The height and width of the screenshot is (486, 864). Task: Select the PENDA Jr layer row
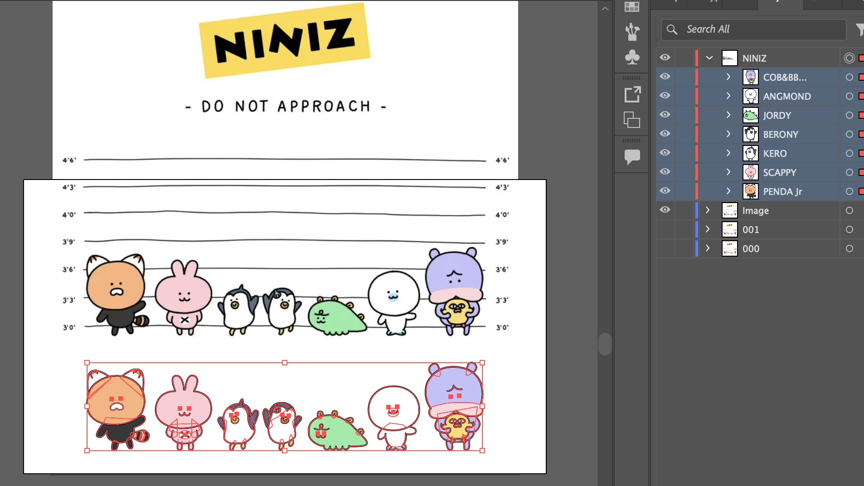760,191
